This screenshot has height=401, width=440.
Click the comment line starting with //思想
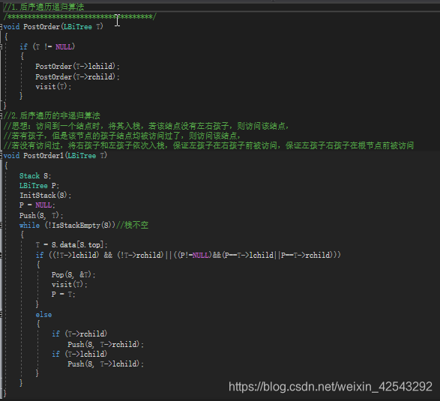[146, 126]
